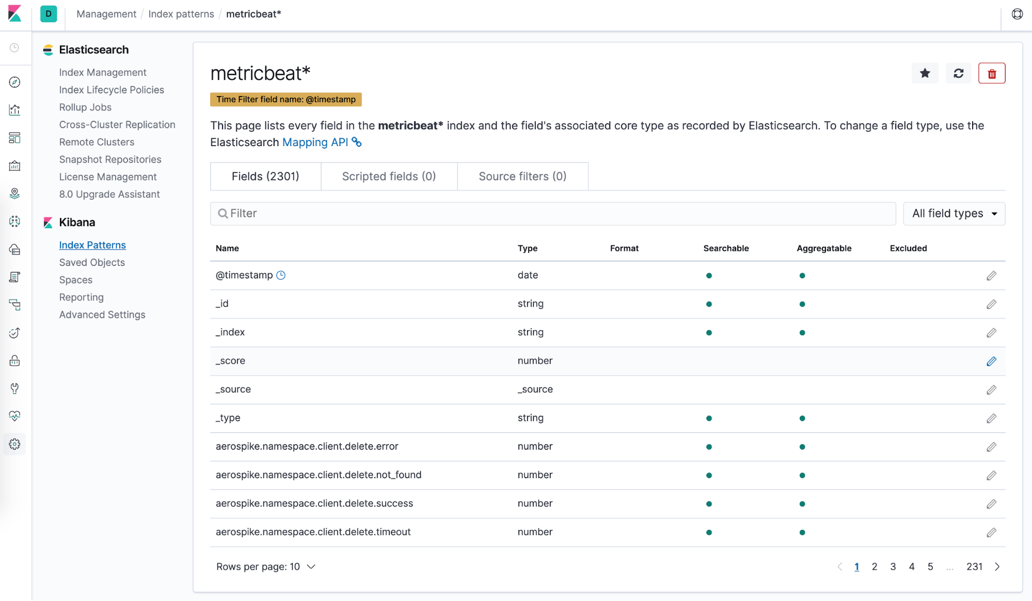
Task: Focus the Filter search field
Action: pos(553,214)
